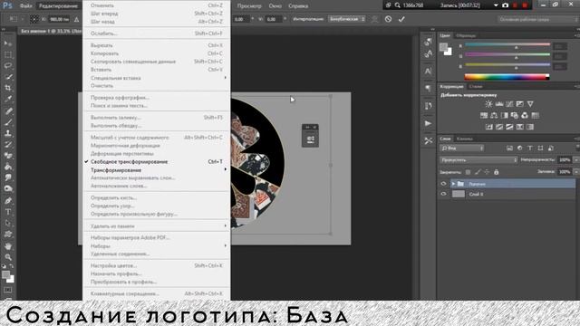Click the Brightness/Contrast sun adjustment icon
The width and height of the screenshot is (580, 326).
click(488, 104)
